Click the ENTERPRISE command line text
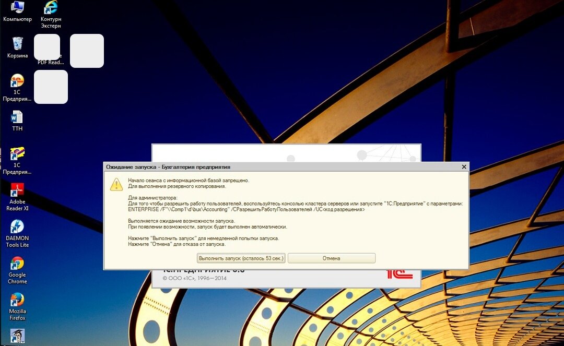This screenshot has width=564, height=346. click(246, 209)
